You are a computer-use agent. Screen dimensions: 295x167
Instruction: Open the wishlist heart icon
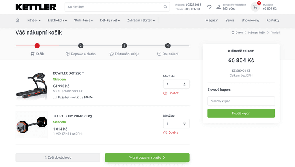(x=209, y=7)
